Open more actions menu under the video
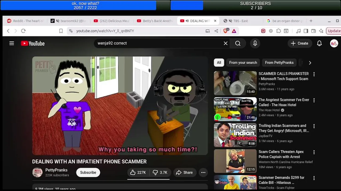 [x=203, y=172]
